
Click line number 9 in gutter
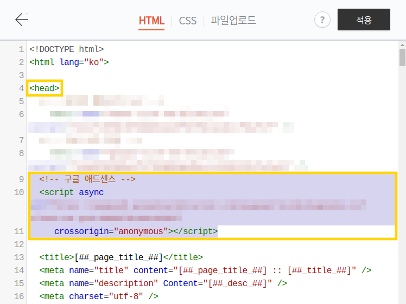point(22,179)
